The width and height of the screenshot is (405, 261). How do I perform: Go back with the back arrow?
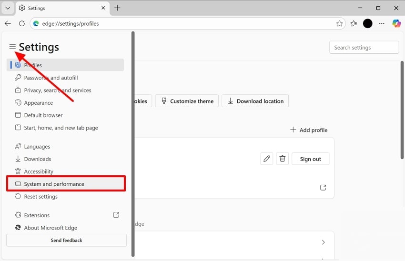pos(8,23)
